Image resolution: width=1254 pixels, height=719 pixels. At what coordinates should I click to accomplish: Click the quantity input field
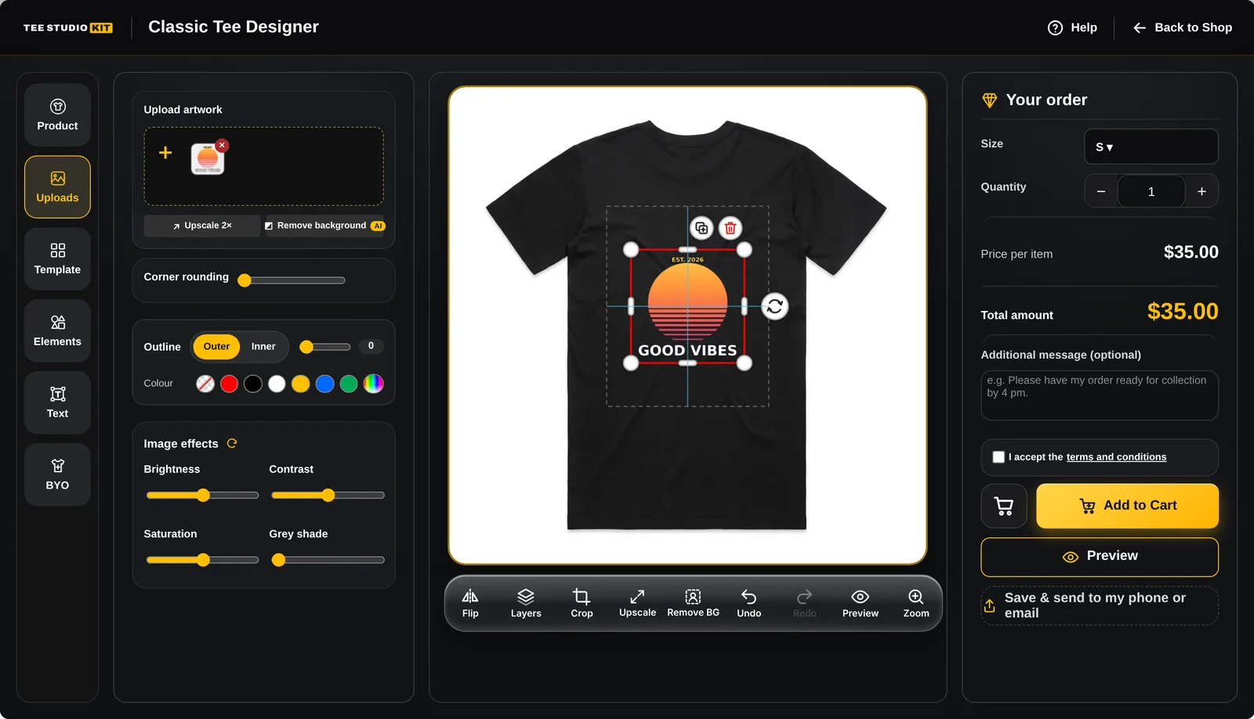[1151, 192]
